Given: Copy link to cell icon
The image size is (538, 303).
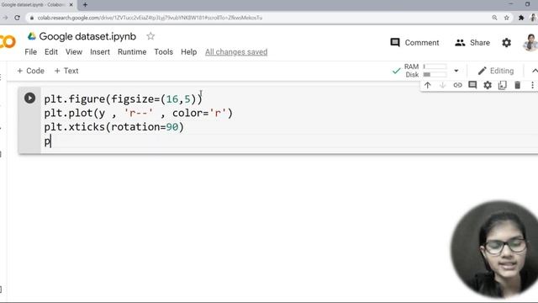Looking at the screenshot, I should click(457, 85).
